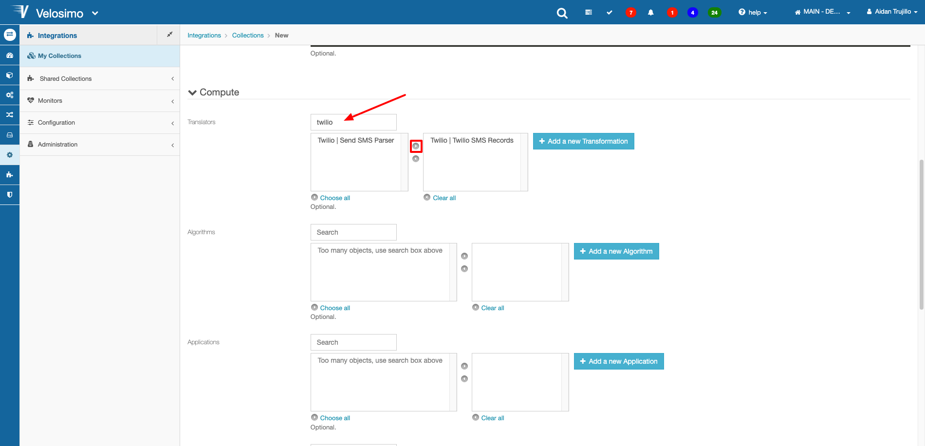The height and width of the screenshot is (446, 925).
Task: Click the server list icon in top bar
Action: (x=589, y=12)
